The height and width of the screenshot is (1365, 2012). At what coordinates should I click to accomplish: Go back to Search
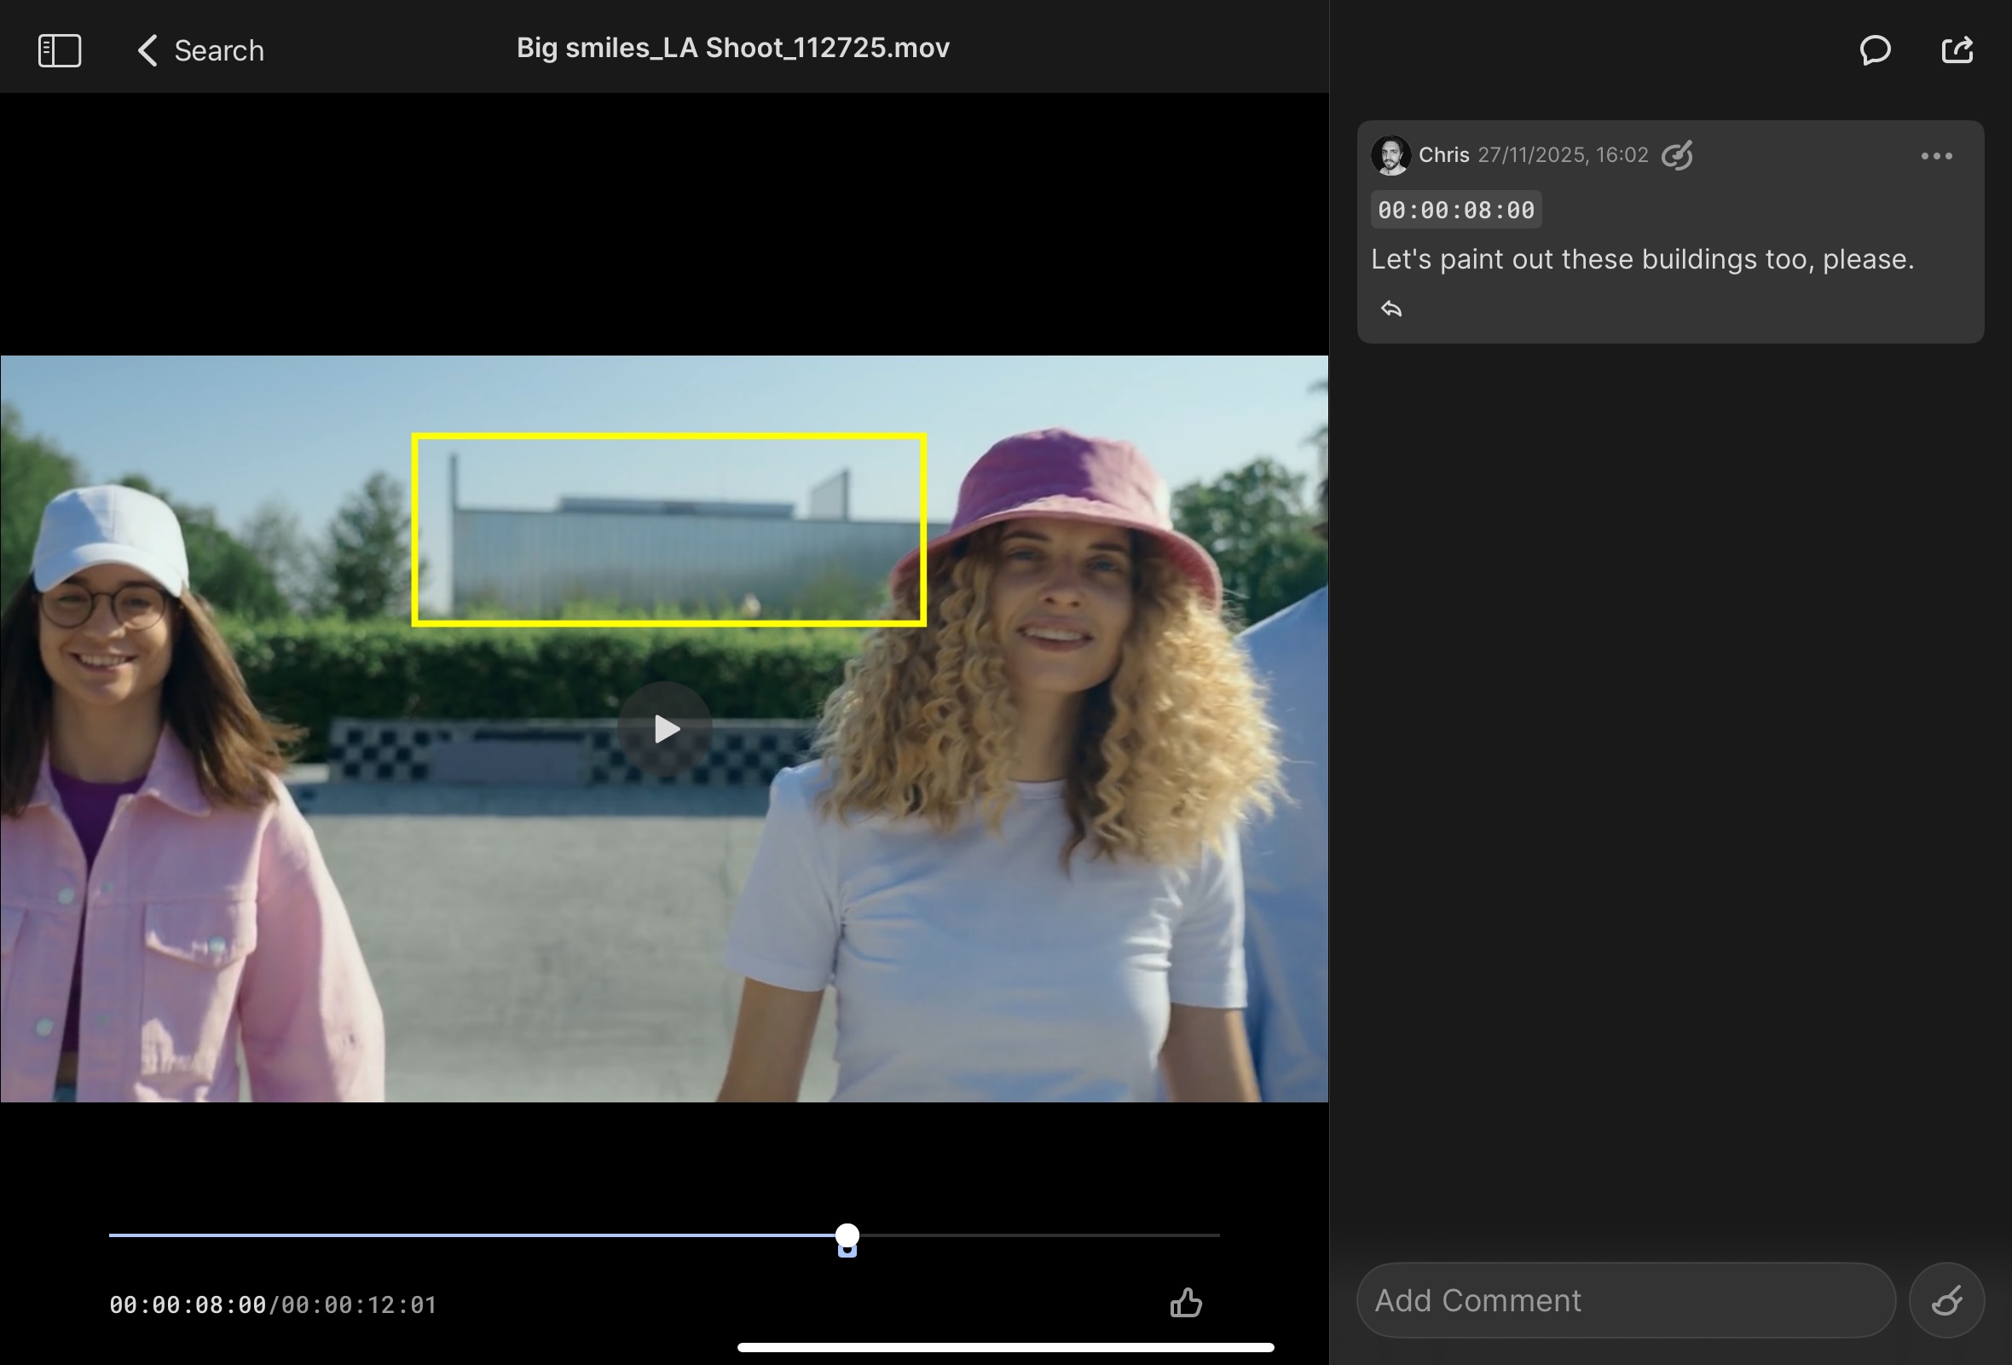(218, 50)
